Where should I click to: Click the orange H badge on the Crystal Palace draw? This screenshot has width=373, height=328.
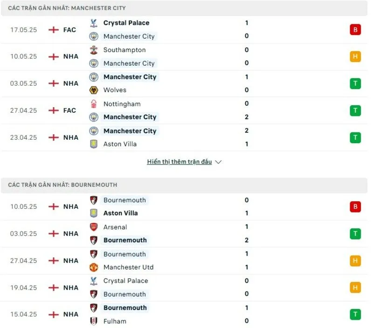[355, 287]
